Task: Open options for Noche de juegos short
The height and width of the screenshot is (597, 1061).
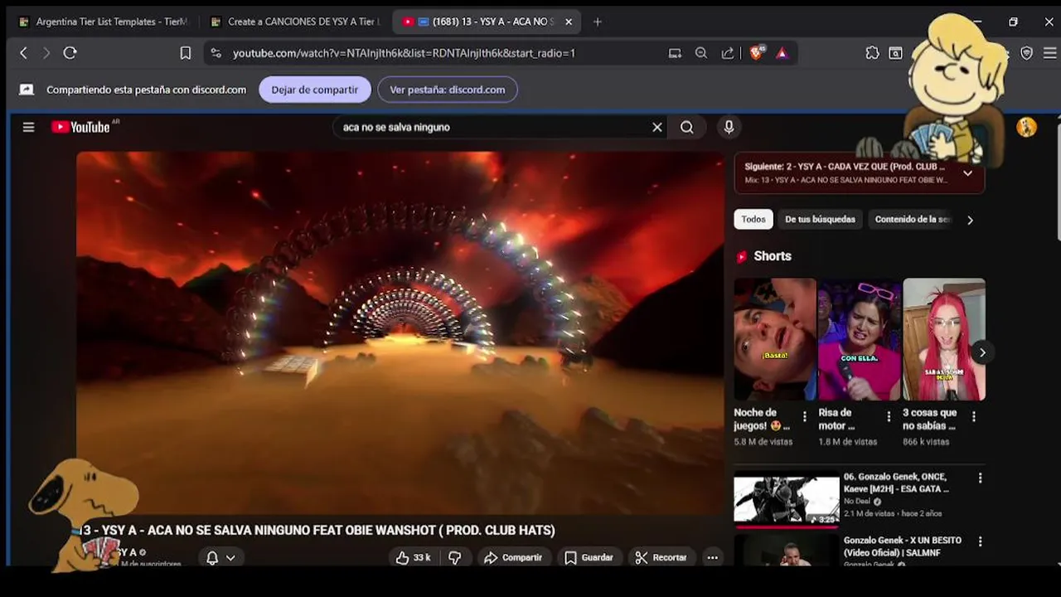Action: (804, 417)
